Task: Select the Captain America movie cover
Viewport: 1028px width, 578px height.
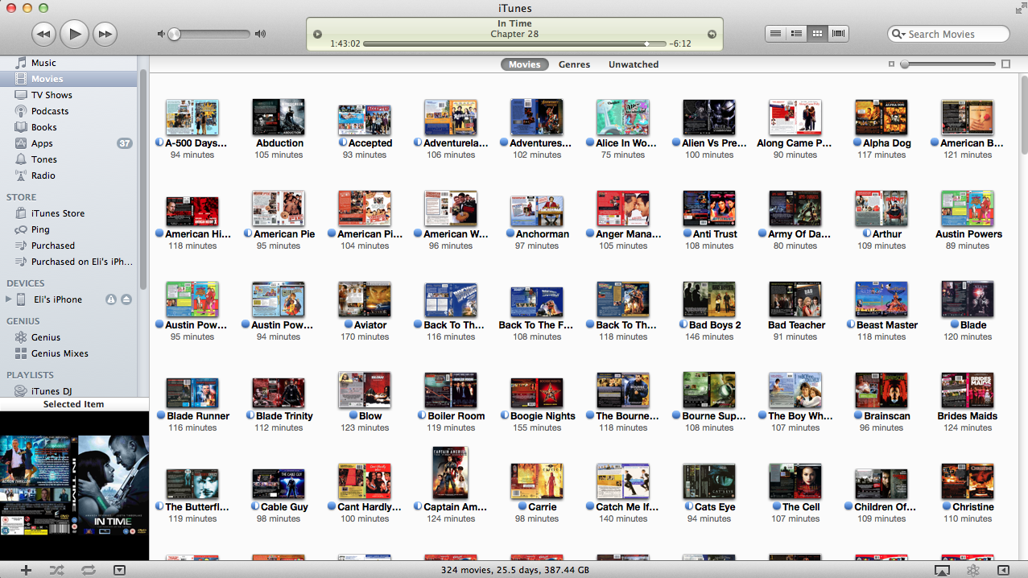Action: (451, 473)
